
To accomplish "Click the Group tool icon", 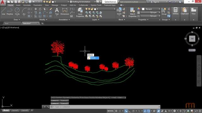I will point(164,11).
